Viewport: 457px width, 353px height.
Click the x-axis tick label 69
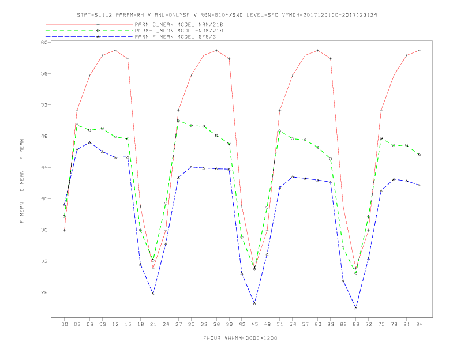(x=356, y=324)
